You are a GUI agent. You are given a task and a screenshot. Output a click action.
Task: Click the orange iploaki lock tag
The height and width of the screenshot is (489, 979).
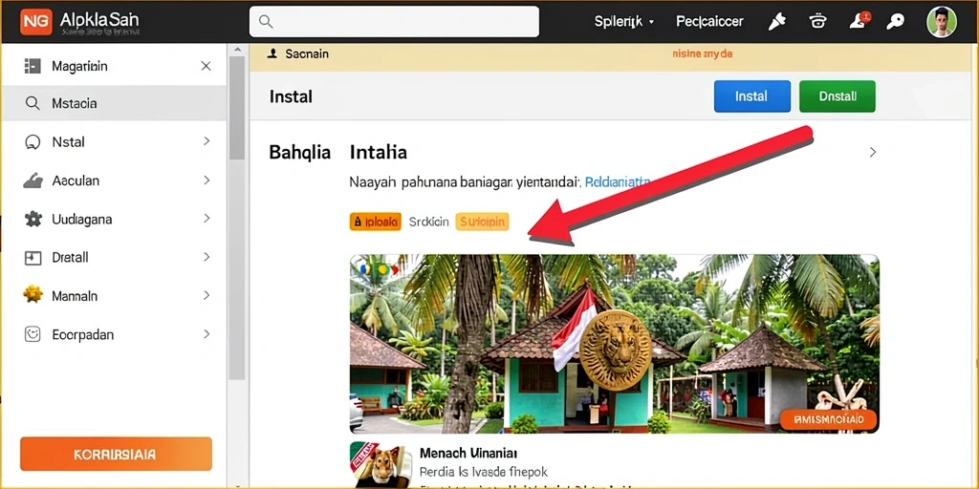[375, 222]
